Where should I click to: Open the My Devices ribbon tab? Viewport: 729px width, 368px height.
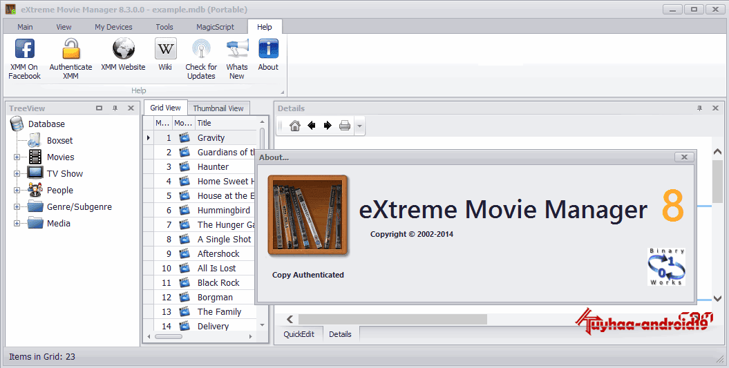(x=113, y=27)
